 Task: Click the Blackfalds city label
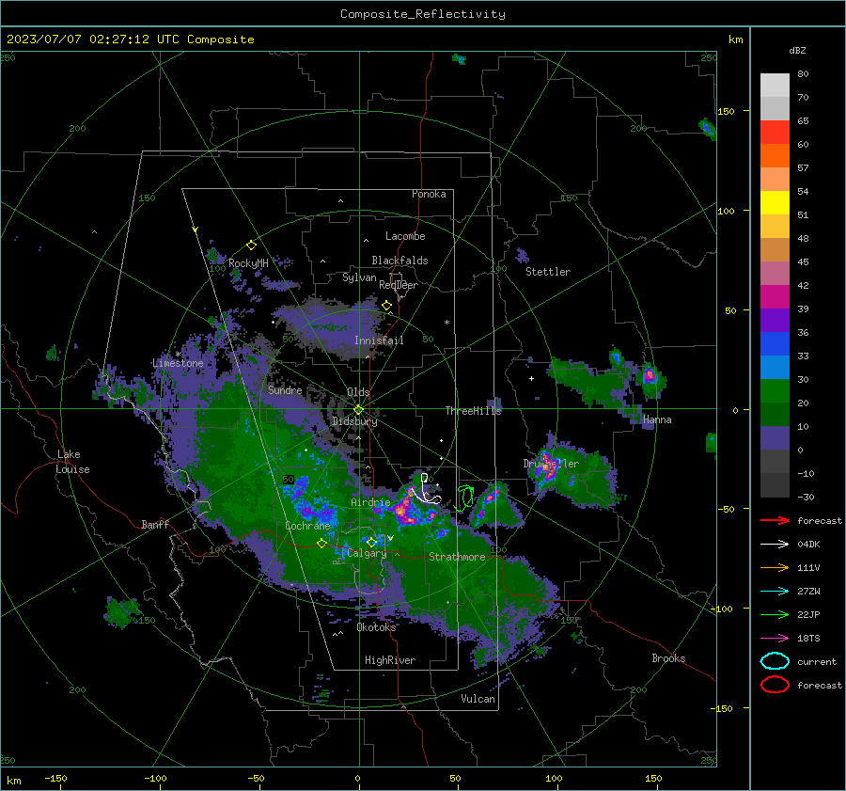tap(399, 261)
